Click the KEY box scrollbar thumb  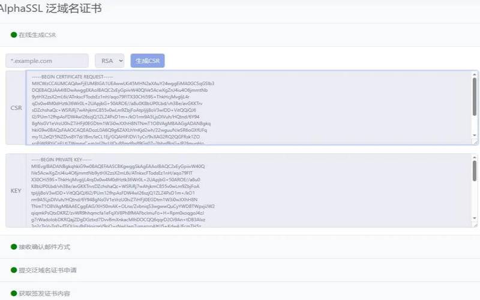tap(474, 171)
